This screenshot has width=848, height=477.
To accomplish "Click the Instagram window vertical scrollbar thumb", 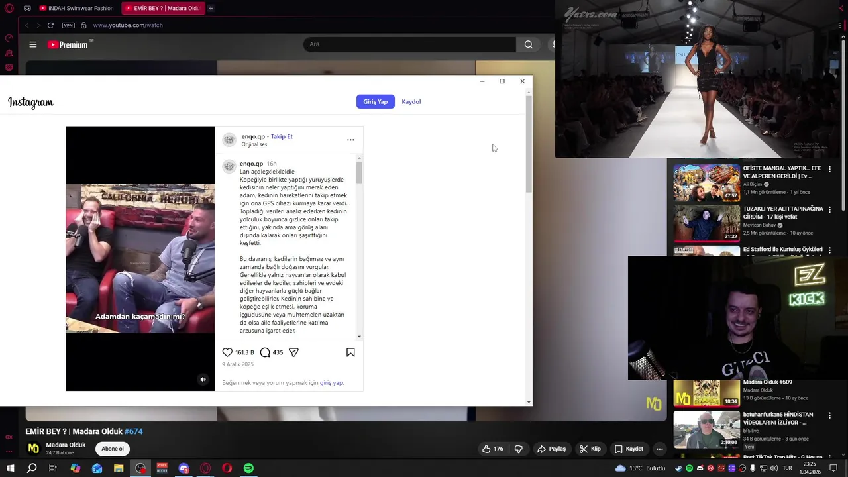I will pos(529,144).
